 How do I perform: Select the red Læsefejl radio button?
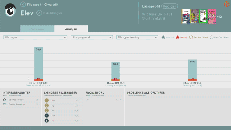click(178, 37)
